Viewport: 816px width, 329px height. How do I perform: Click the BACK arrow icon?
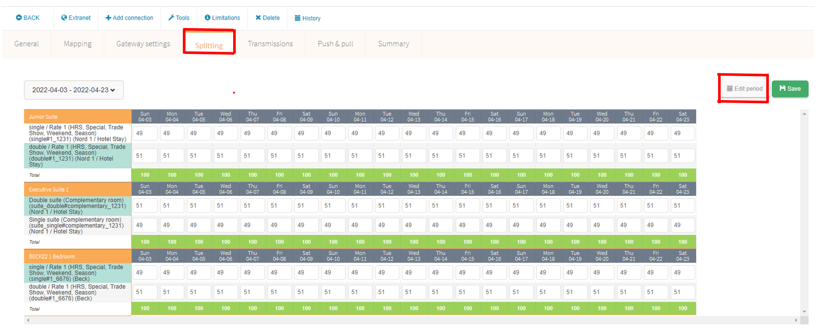click(x=19, y=18)
